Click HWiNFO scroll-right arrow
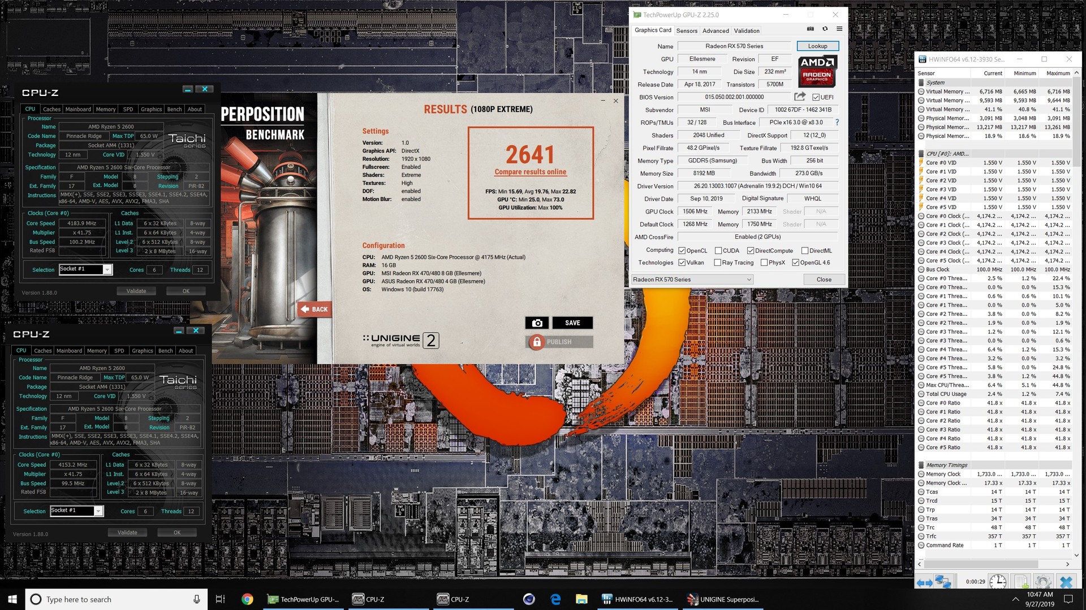 click(1068, 564)
